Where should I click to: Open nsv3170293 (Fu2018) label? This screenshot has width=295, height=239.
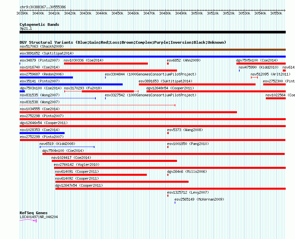coord(83,88)
